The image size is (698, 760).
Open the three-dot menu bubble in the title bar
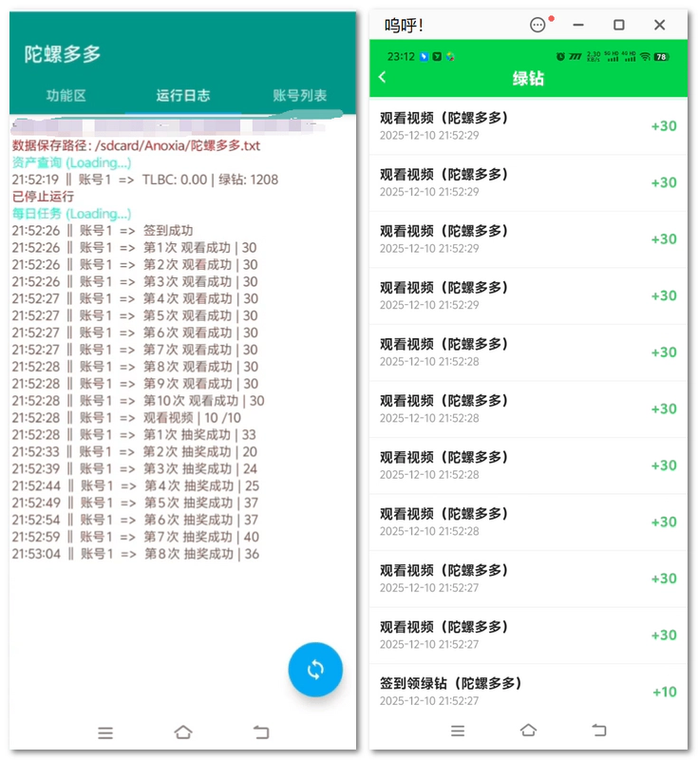[538, 26]
